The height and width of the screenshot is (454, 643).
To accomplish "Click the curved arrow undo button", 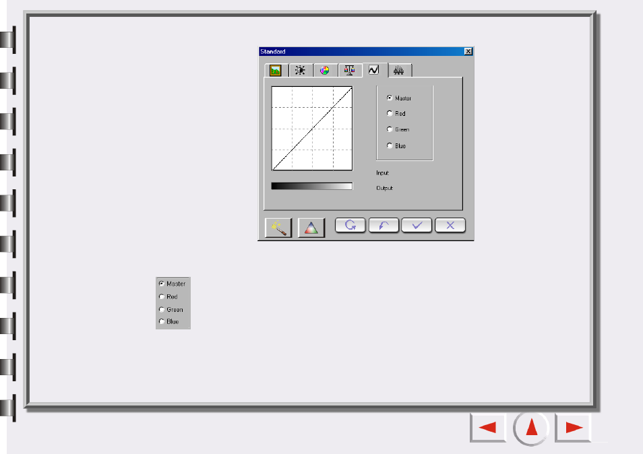I will point(384,226).
